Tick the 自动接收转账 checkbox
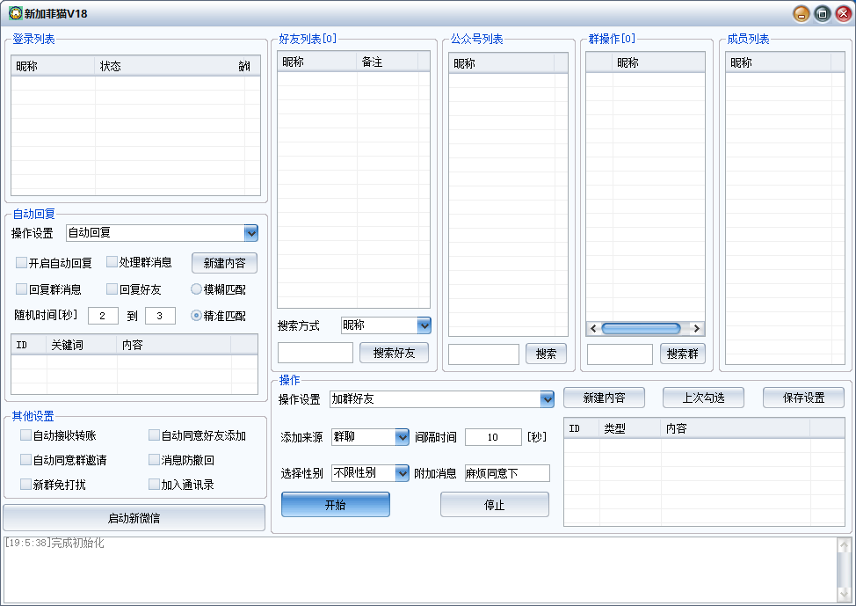The height and width of the screenshot is (606, 856). (x=26, y=435)
